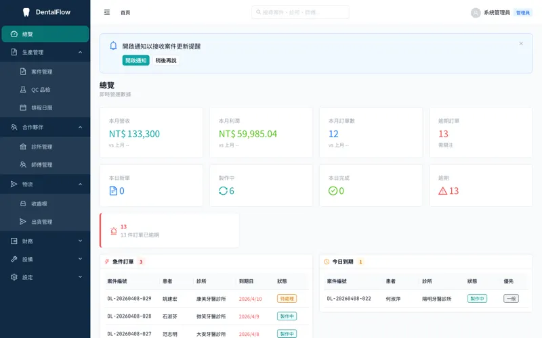Click the 開啟通知 button
The height and width of the screenshot is (338, 542).
[x=136, y=60]
